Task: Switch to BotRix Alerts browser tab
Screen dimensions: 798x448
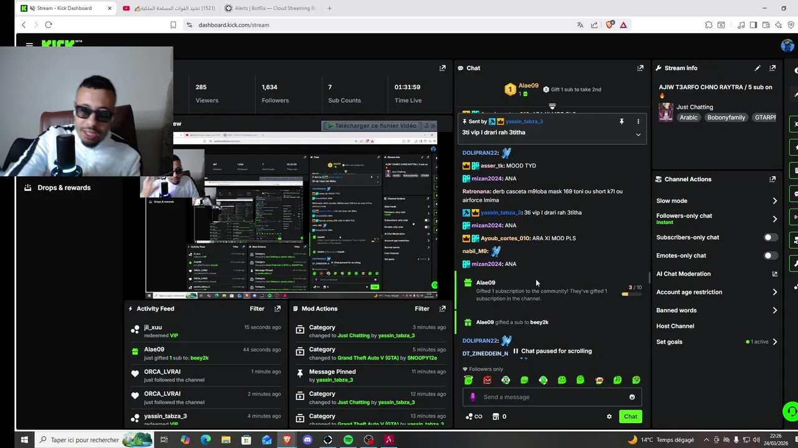Action: click(x=270, y=8)
